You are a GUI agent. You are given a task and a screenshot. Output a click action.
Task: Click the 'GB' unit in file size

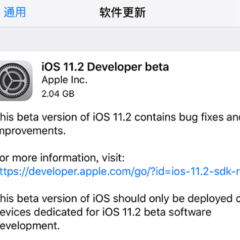pyautogui.click(x=68, y=93)
